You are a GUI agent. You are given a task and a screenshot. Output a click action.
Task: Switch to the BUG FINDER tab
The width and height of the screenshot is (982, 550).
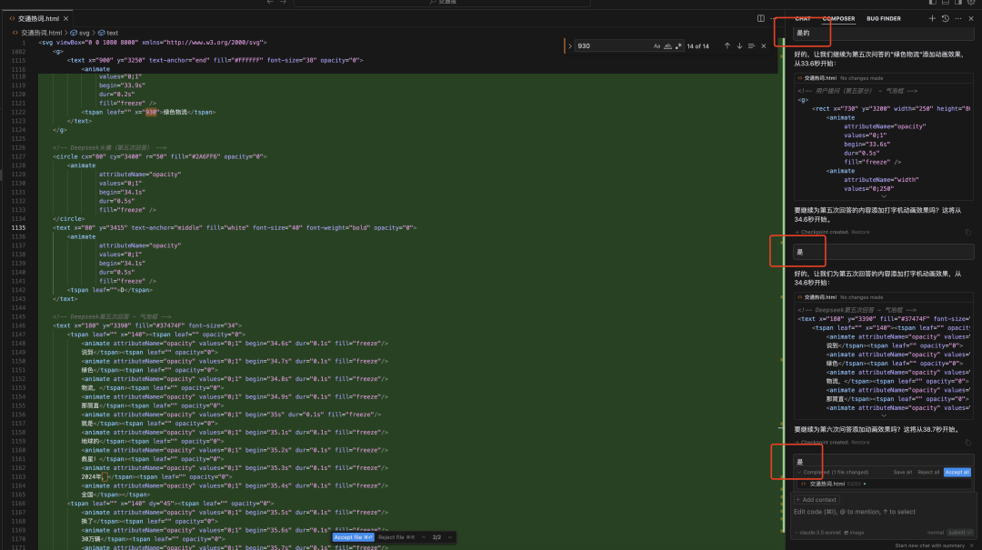click(x=884, y=18)
